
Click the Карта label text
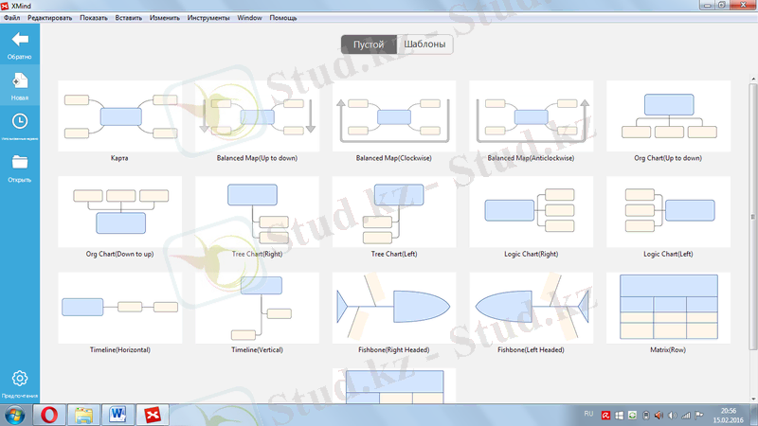pos(119,158)
